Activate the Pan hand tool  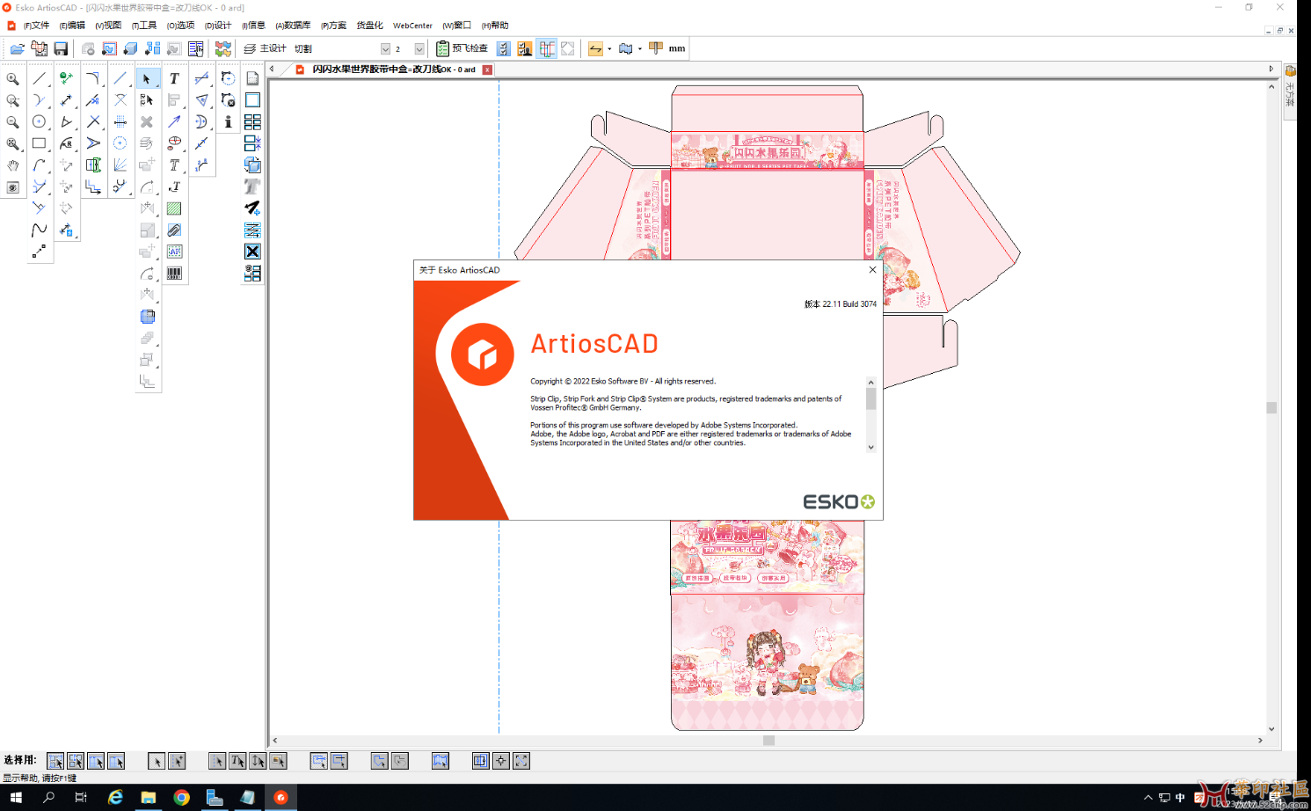click(x=12, y=165)
